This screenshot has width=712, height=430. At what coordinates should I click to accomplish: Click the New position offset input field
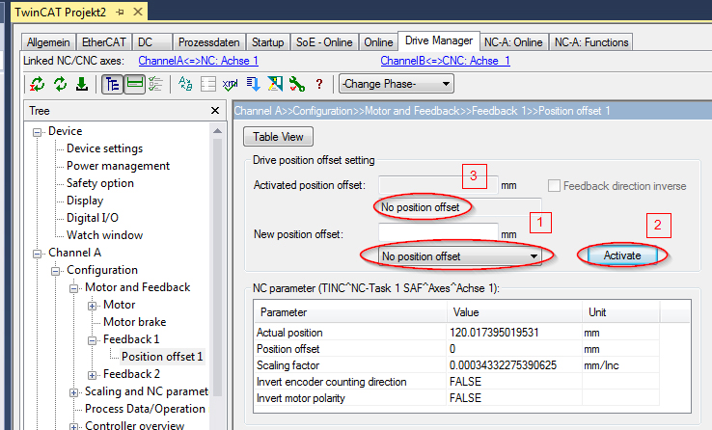pyautogui.click(x=438, y=232)
